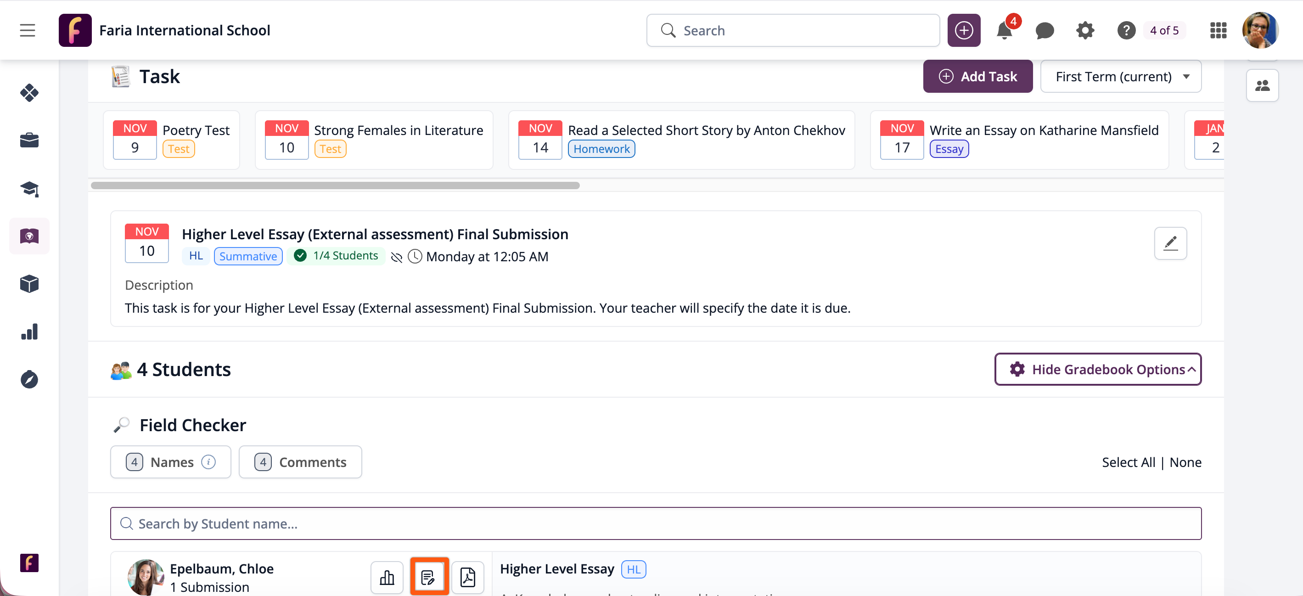Open Chloe's bar chart results icon
The width and height of the screenshot is (1303, 596).
[x=387, y=577]
